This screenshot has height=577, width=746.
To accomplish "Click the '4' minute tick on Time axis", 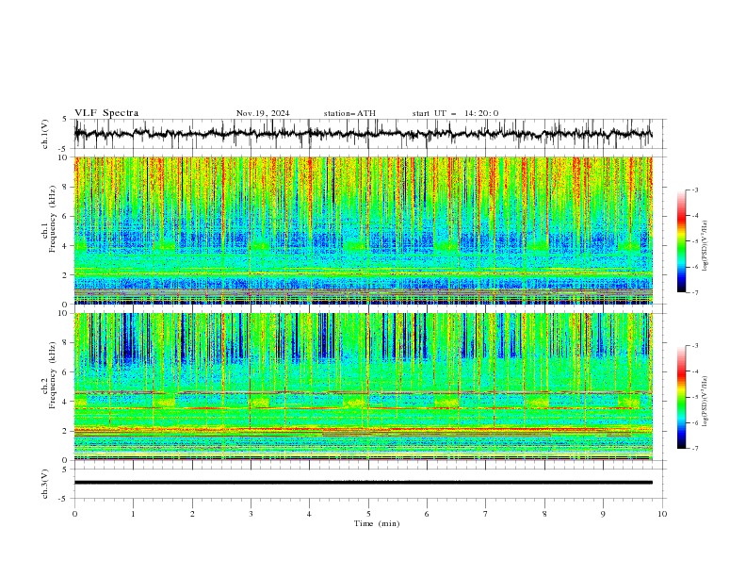I will click(309, 514).
